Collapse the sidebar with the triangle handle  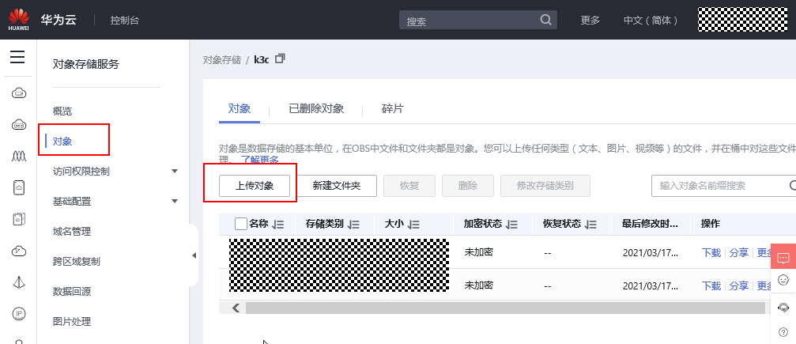194,255
